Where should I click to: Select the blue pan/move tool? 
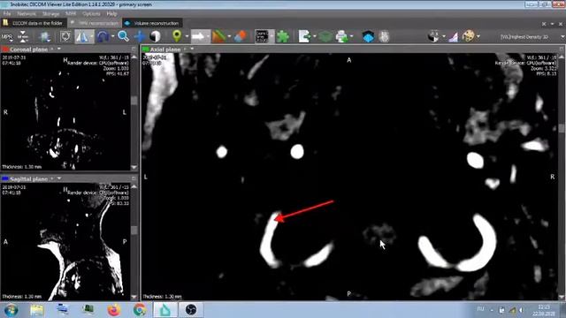point(140,36)
